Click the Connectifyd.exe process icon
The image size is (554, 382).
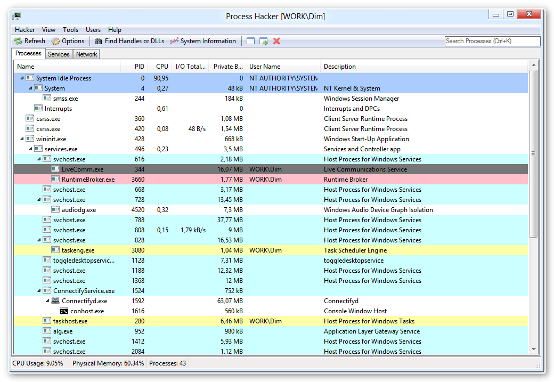tap(55, 301)
